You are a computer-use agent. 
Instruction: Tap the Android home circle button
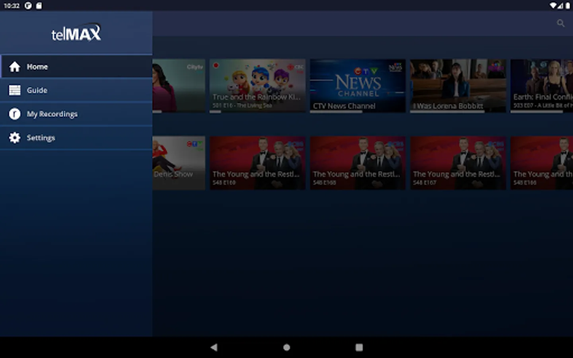[x=286, y=347]
